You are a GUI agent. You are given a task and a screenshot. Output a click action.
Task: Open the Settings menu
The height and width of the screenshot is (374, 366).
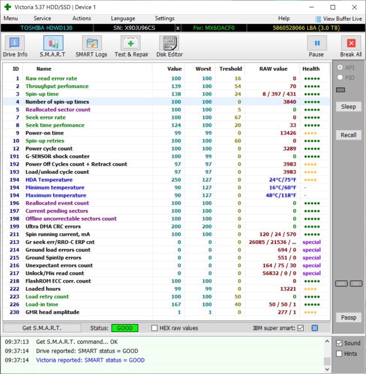pos(165,18)
